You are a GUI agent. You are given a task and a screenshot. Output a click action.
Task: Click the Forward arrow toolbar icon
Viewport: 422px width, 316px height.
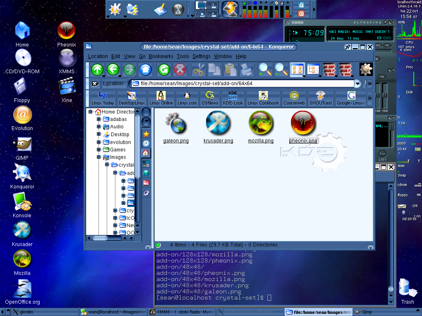(129, 70)
